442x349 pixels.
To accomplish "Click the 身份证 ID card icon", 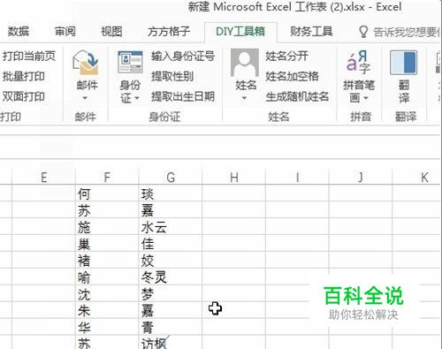I will pos(130,62).
